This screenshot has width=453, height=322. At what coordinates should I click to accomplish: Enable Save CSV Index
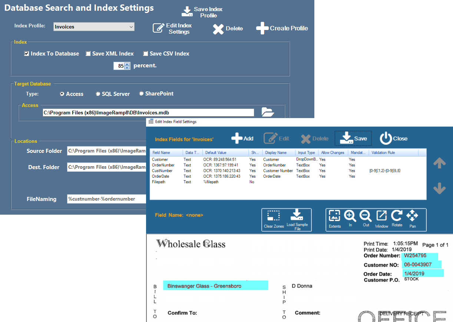click(x=146, y=54)
